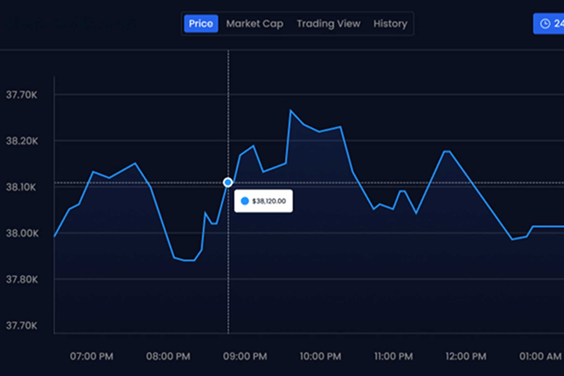The width and height of the screenshot is (564, 376).
Task: Click the 38.00K price axis label
Action: point(22,233)
